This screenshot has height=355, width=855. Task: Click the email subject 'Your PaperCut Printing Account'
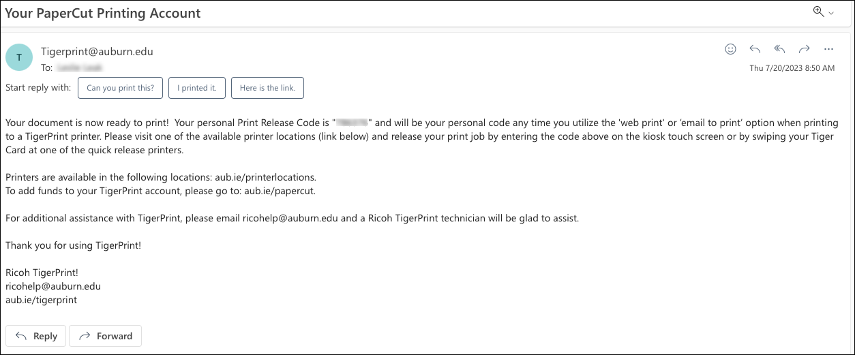(103, 13)
